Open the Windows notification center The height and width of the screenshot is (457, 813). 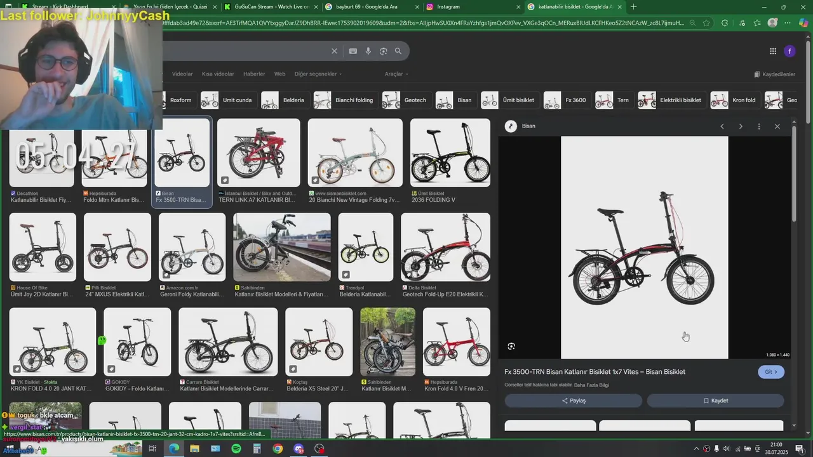[x=800, y=449]
